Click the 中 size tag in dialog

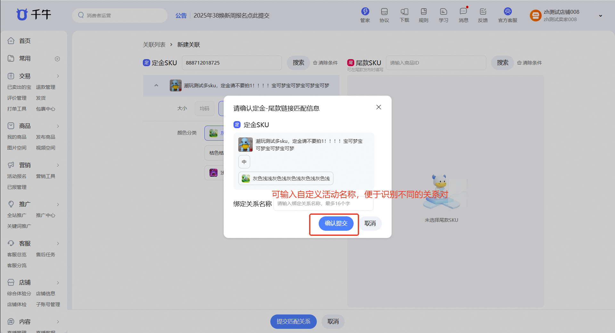click(244, 162)
